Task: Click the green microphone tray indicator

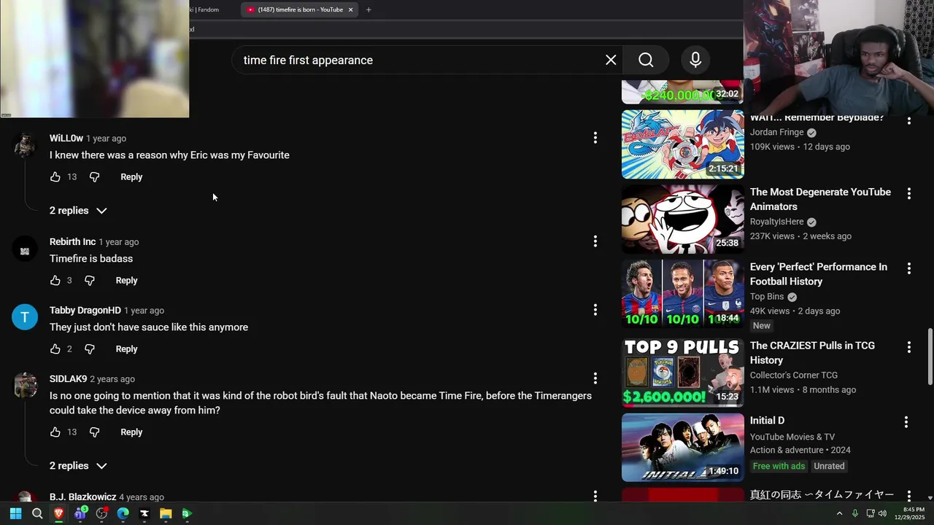Action: (x=854, y=513)
